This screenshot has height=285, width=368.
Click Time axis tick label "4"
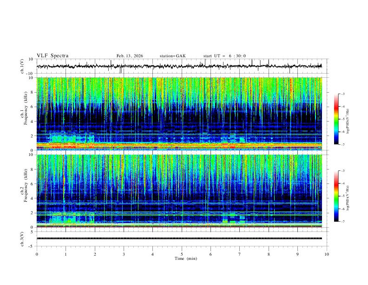click(x=153, y=254)
